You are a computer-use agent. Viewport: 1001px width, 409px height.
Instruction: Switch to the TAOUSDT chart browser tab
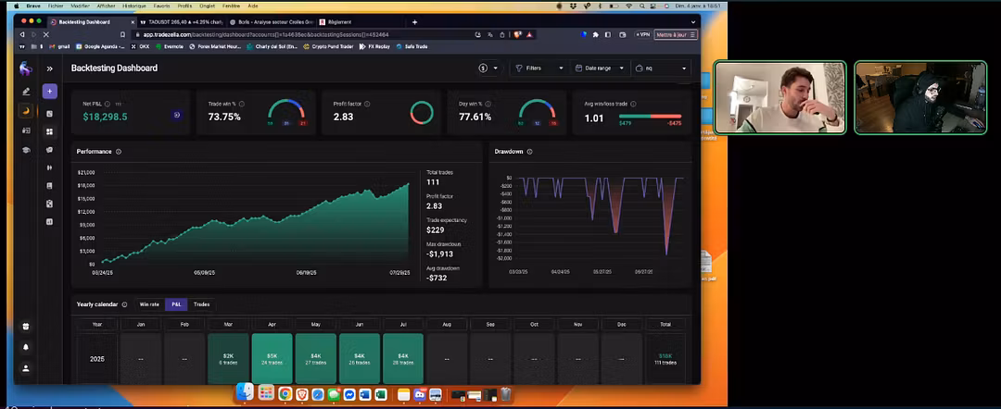(x=184, y=21)
